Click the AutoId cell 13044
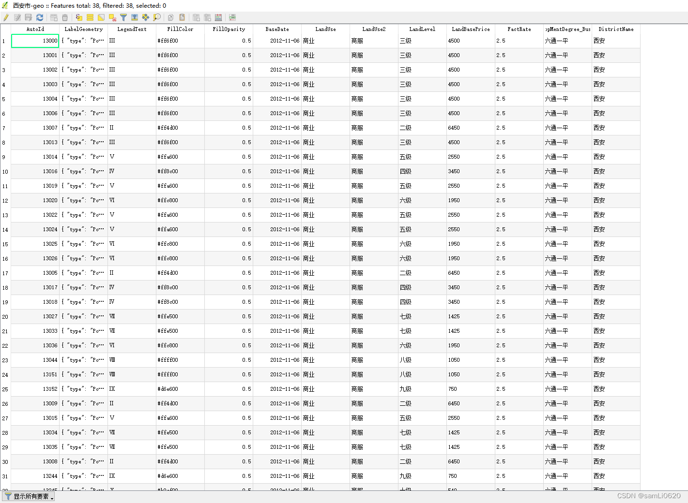This screenshot has height=503, width=688. (35, 360)
